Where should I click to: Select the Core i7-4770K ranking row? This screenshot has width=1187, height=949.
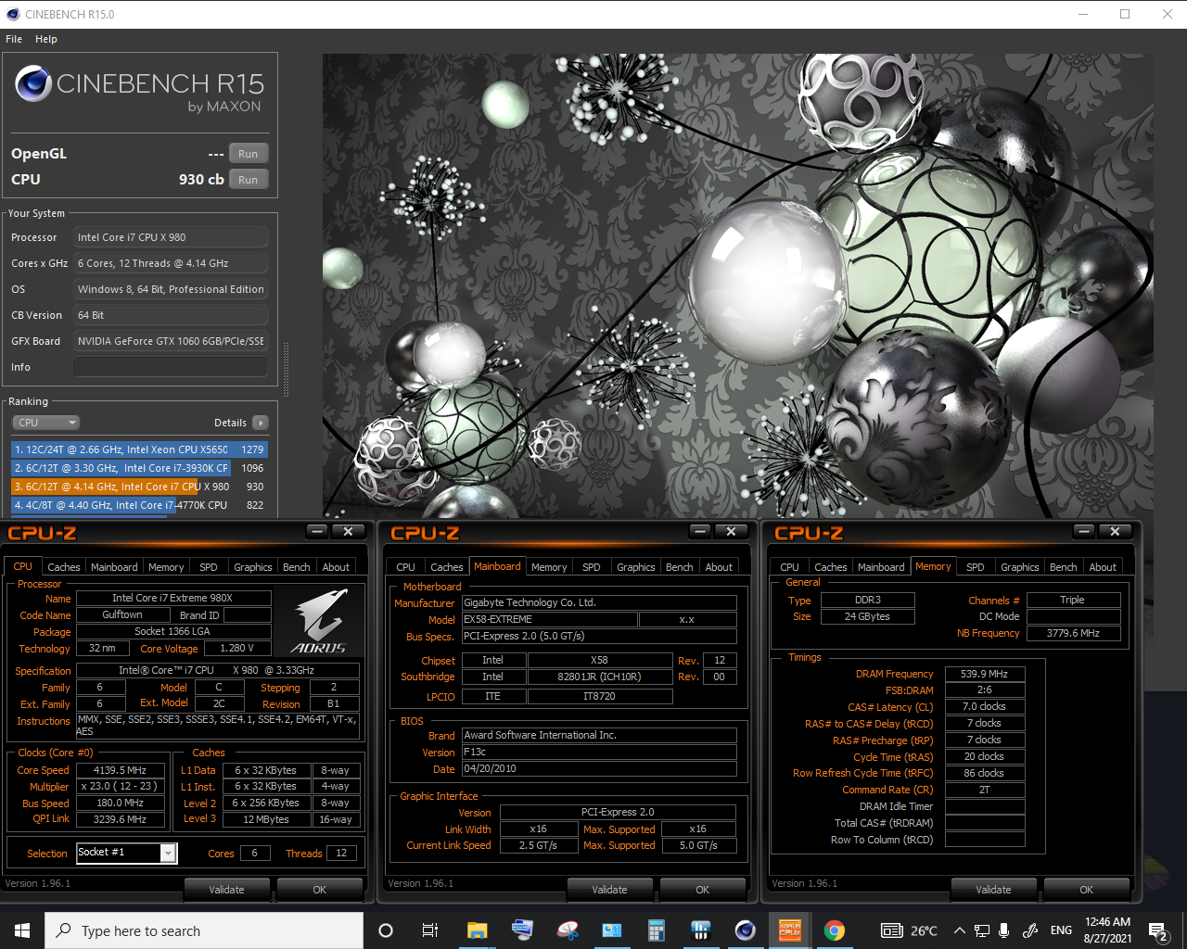[x=139, y=505]
